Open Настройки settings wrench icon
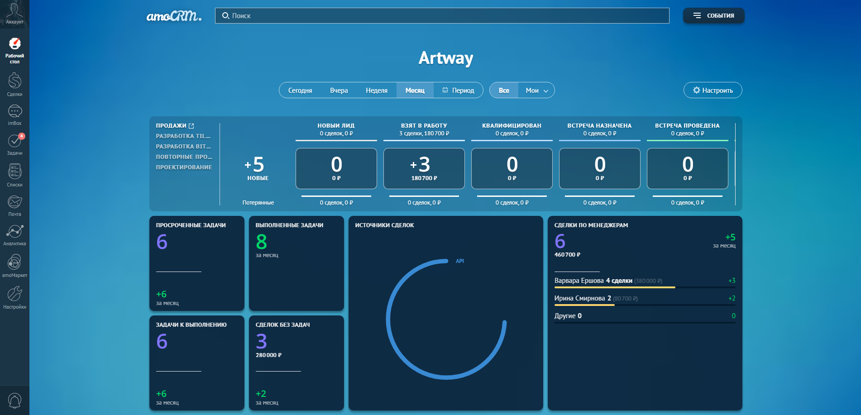Image resolution: width=861 pixels, height=415 pixels. pyautogui.click(x=14, y=297)
